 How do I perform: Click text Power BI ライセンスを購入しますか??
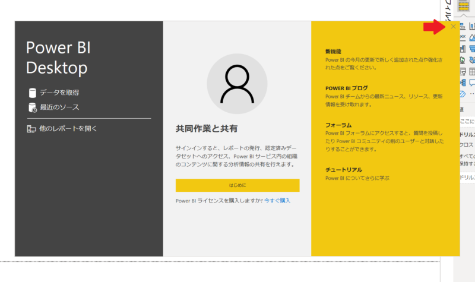219,201
